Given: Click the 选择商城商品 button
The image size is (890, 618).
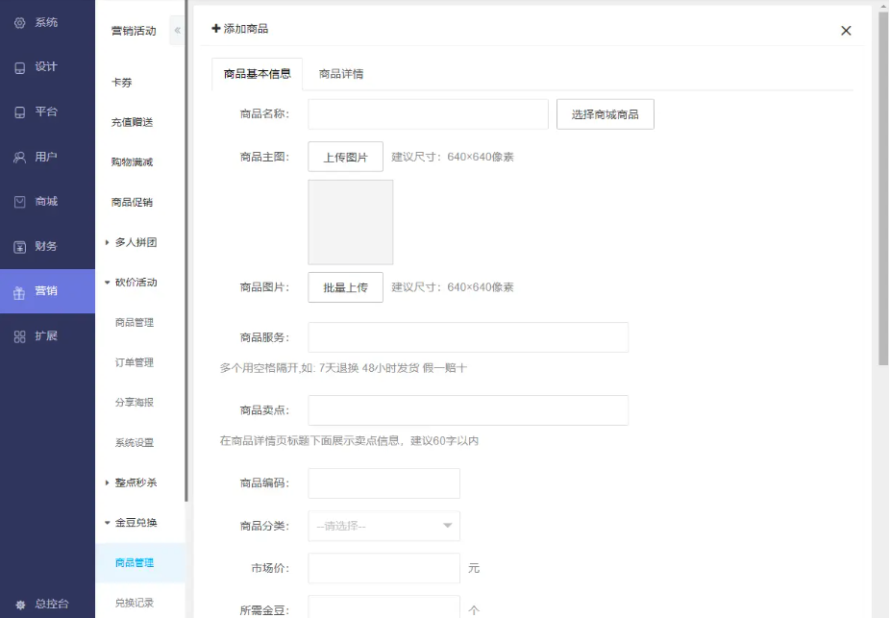Looking at the screenshot, I should (606, 114).
